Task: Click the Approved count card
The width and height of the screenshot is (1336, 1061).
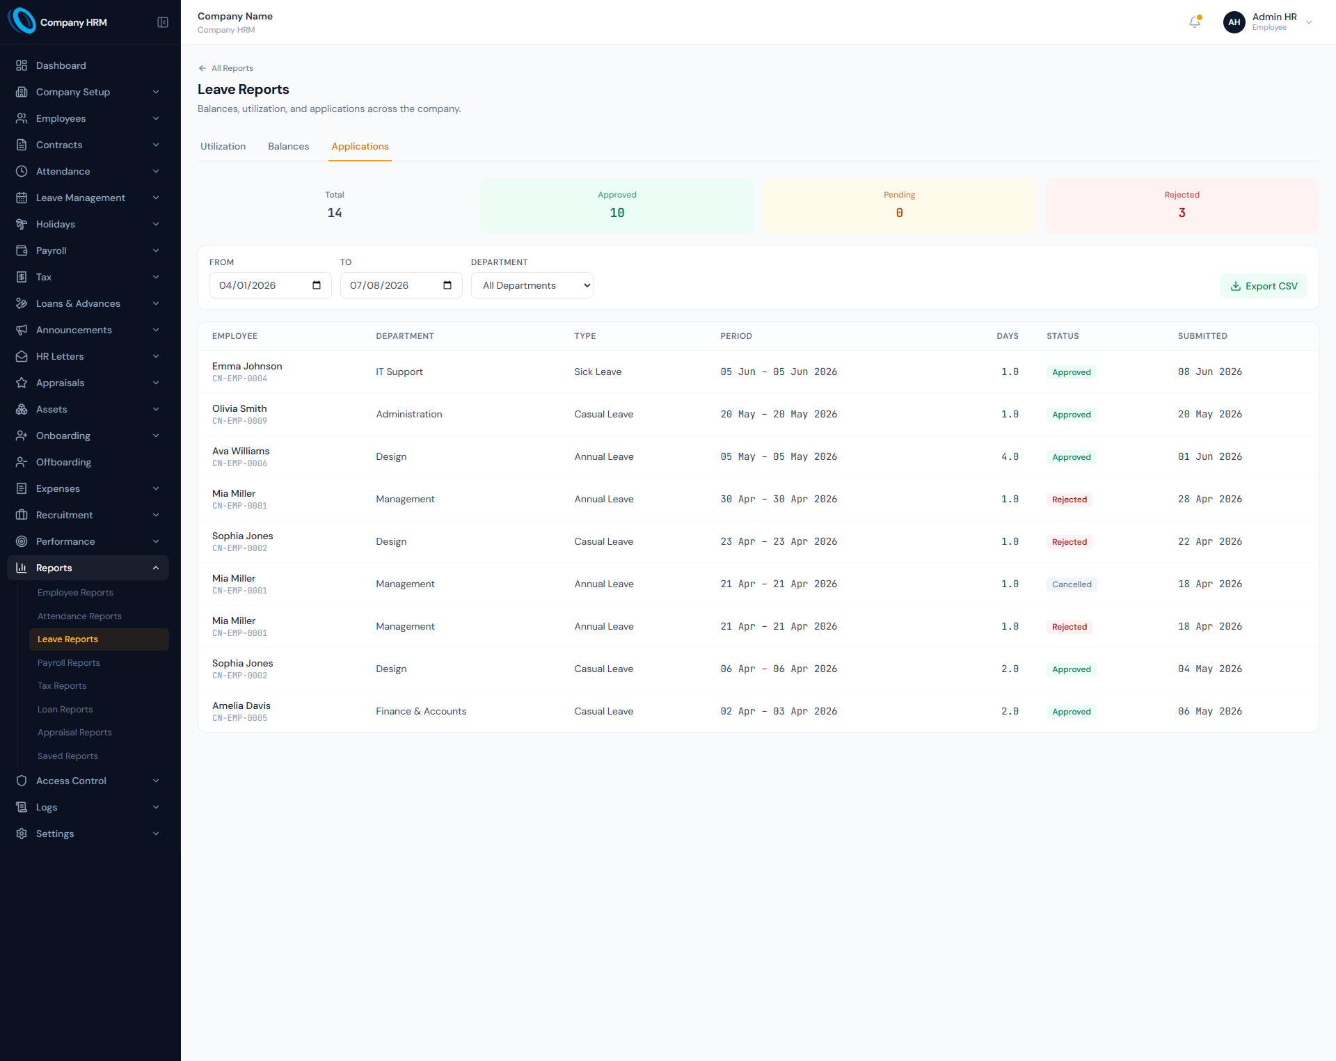Action: [x=617, y=205]
